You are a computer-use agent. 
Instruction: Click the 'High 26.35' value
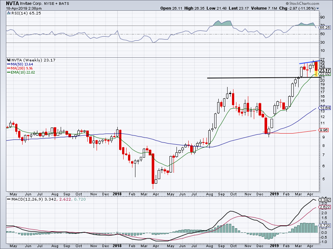click(194, 8)
